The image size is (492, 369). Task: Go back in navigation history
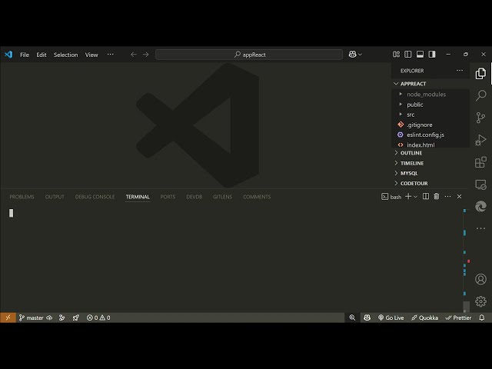[134, 55]
